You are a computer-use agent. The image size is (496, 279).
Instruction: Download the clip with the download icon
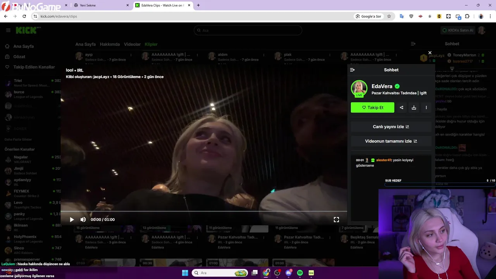[x=414, y=107]
